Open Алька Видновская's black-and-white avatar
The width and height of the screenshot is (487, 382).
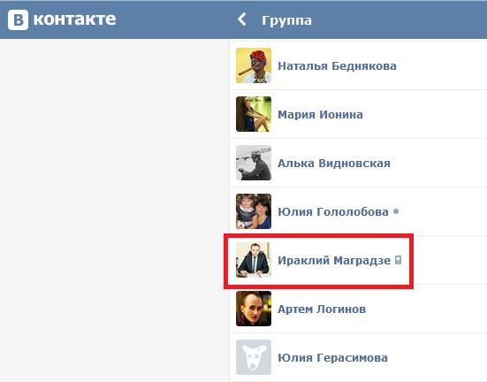pyautogui.click(x=254, y=163)
